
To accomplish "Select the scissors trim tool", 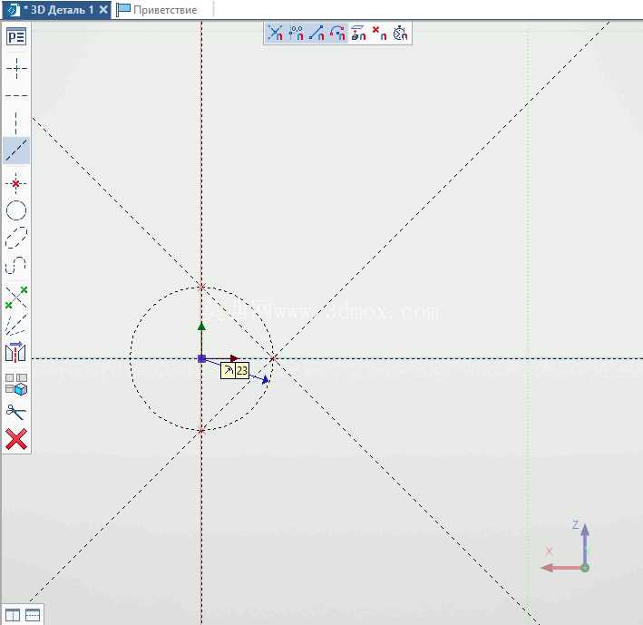I will [16, 412].
